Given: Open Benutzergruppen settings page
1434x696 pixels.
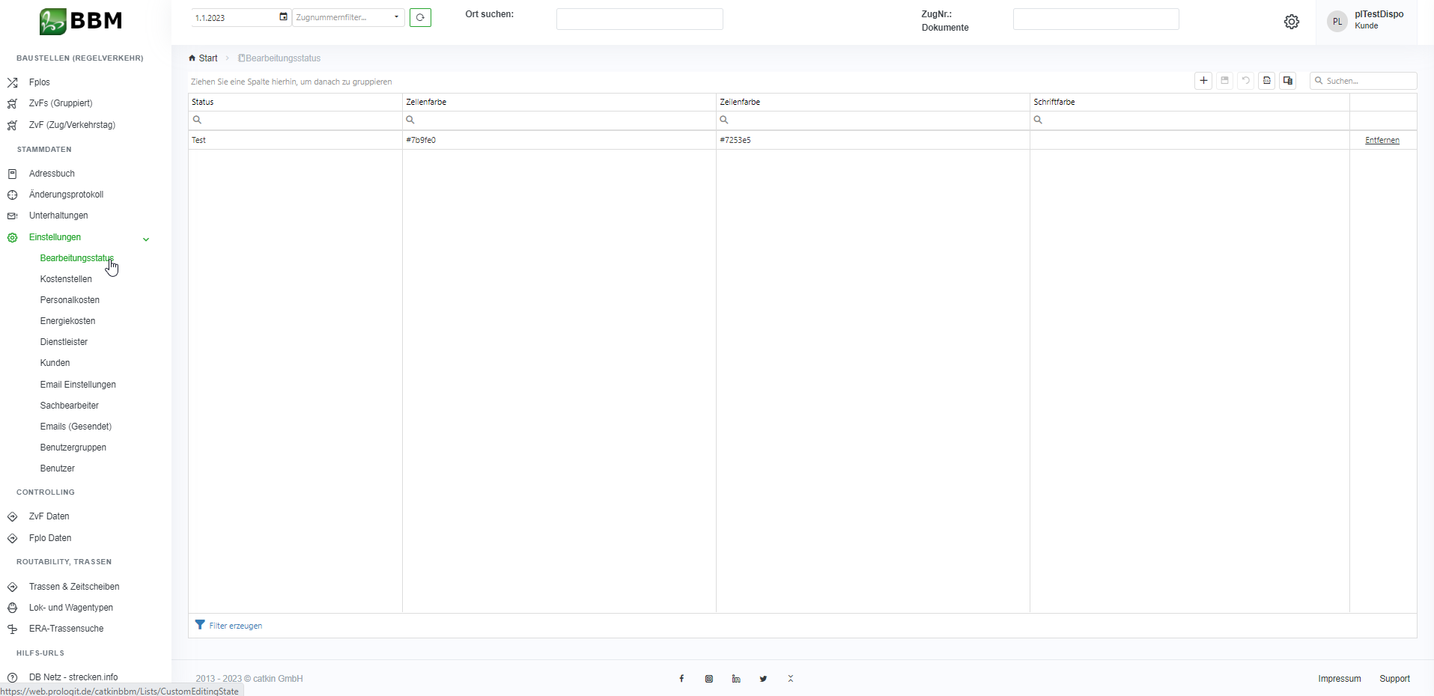Looking at the screenshot, I should coord(73,448).
